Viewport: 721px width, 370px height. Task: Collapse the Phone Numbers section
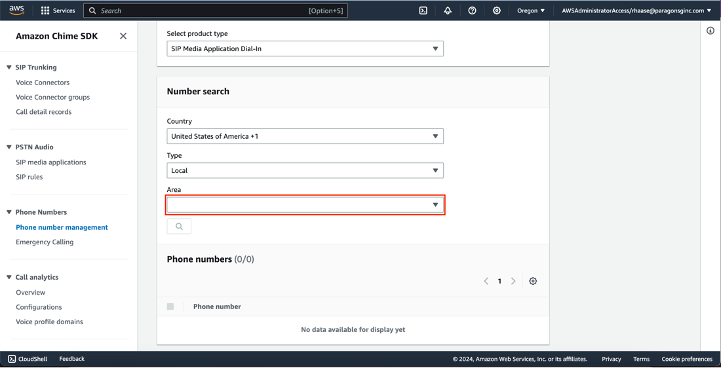pyautogui.click(x=9, y=212)
